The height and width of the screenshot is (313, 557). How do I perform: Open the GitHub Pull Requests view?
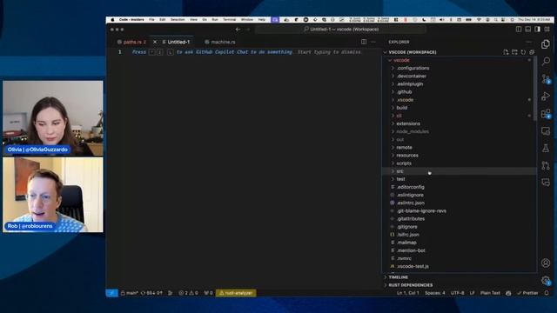546,165
